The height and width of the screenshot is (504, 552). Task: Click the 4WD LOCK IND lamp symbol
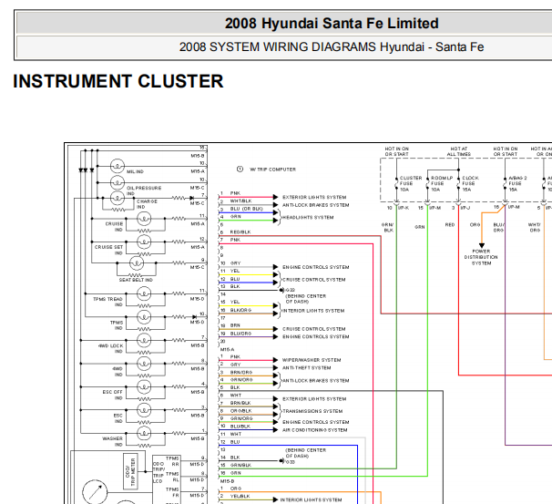pos(144,340)
